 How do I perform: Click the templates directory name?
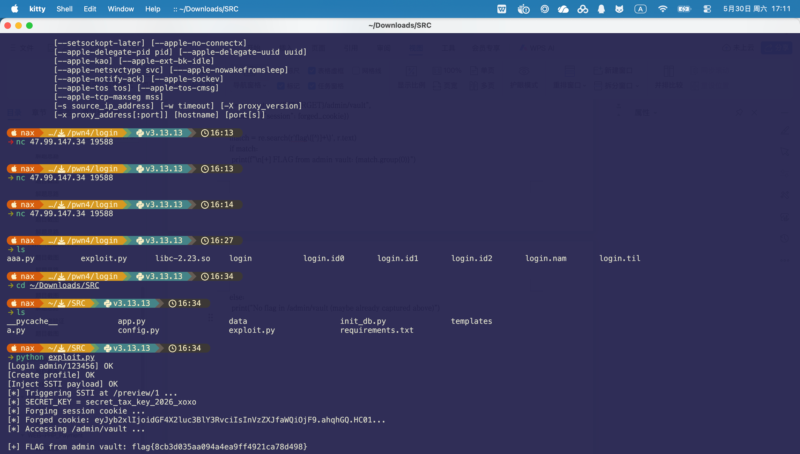[472, 321]
